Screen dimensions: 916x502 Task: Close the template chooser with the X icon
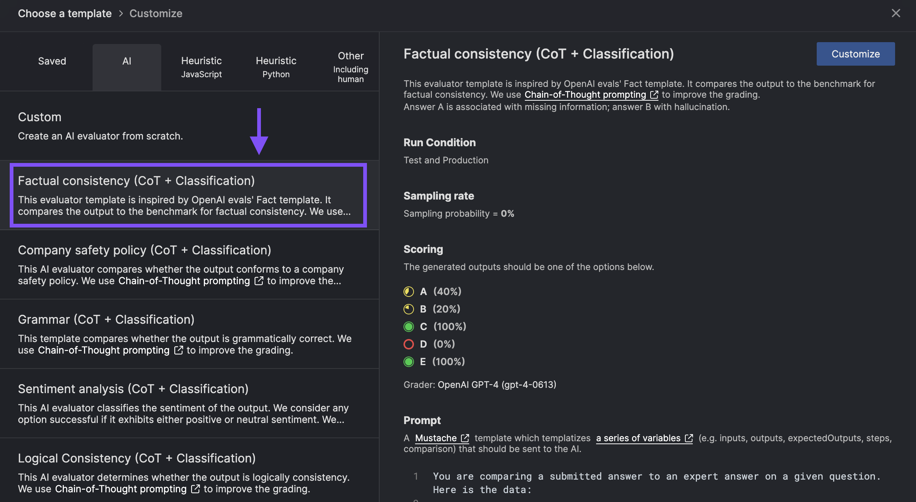tap(896, 13)
